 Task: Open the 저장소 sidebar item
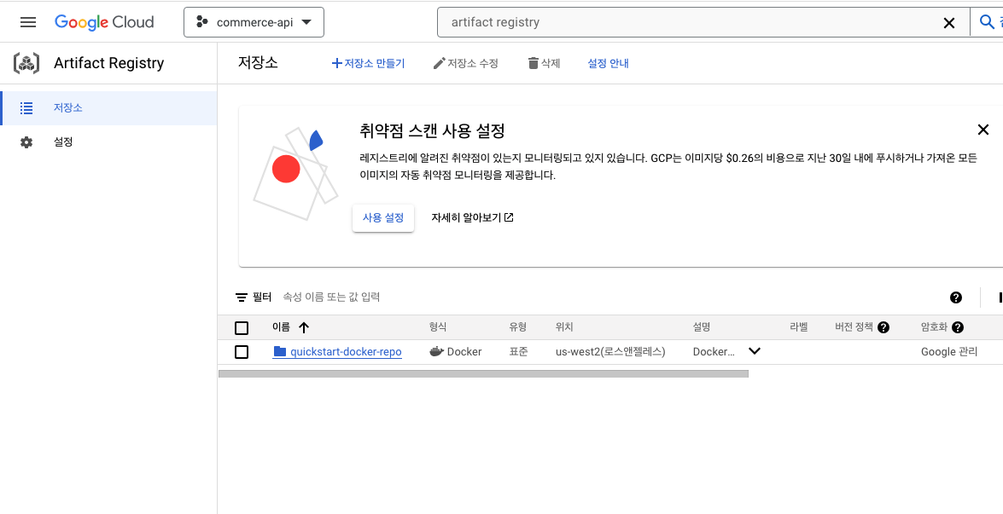click(x=108, y=108)
